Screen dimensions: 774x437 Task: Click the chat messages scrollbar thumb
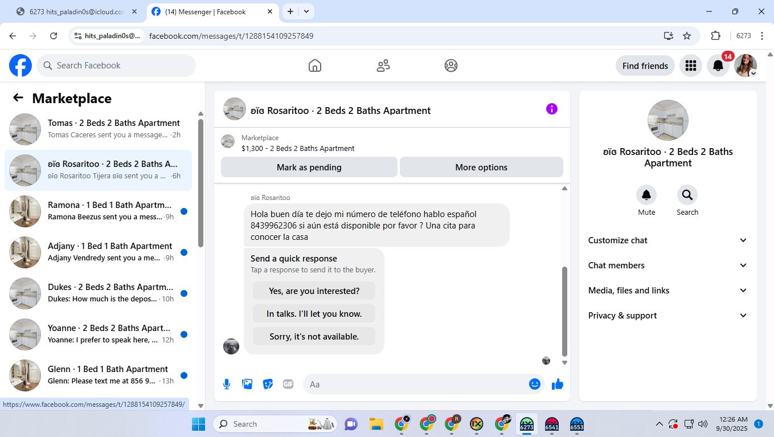coord(564,311)
